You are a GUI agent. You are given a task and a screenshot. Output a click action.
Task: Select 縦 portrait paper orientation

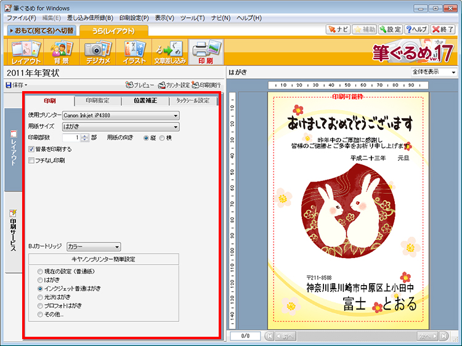click(x=146, y=138)
